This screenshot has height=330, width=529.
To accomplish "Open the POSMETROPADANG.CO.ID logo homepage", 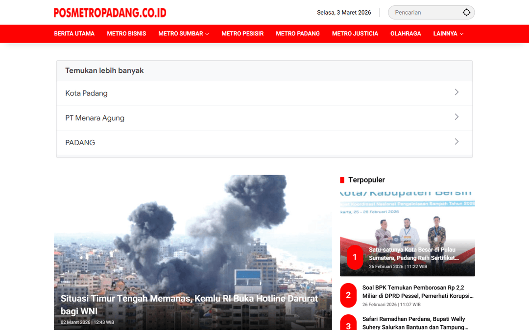I will click(110, 13).
